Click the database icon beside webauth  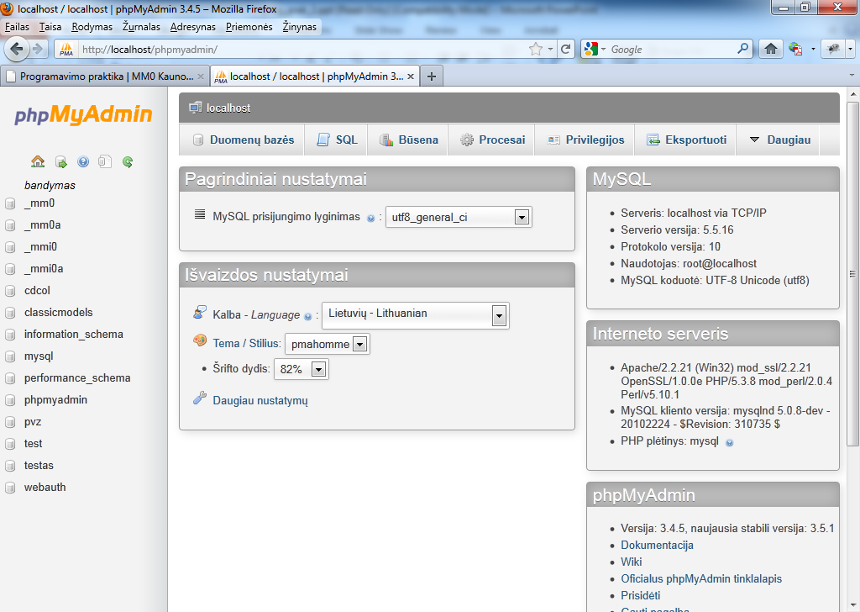pyautogui.click(x=10, y=488)
